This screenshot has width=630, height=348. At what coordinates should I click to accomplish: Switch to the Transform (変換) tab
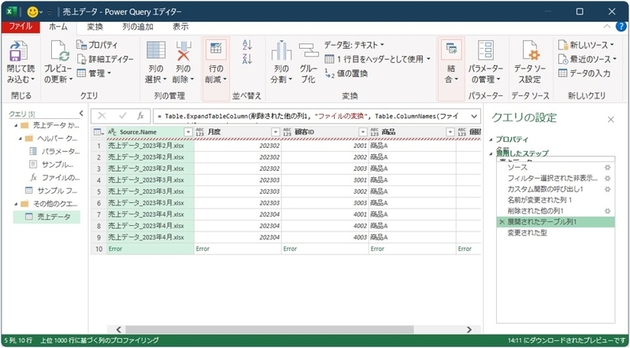pyautogui.click(x=94, y=27)
